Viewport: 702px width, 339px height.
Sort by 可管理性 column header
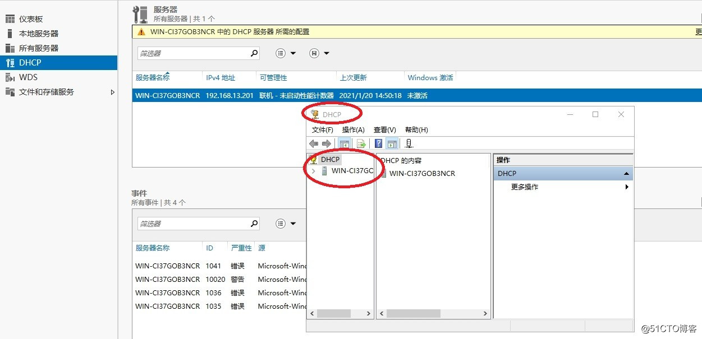pyautogui.click(x=273, y=78)
